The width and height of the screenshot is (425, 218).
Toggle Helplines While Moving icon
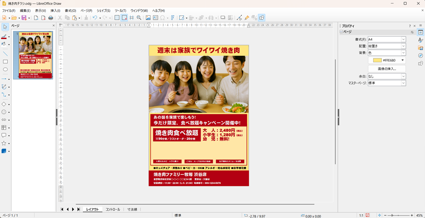132,18
